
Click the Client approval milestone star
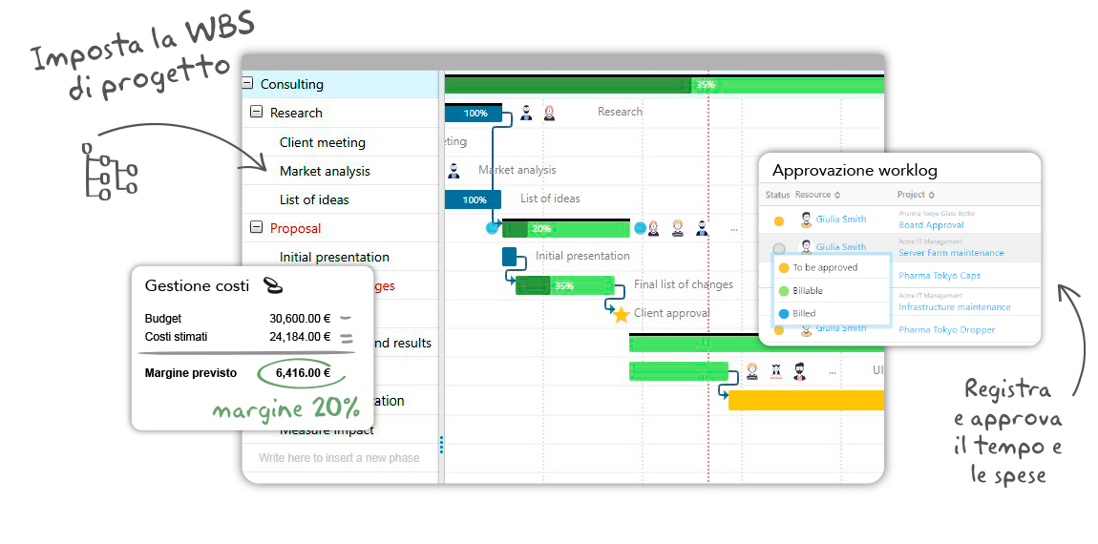(x=621, y=314)
